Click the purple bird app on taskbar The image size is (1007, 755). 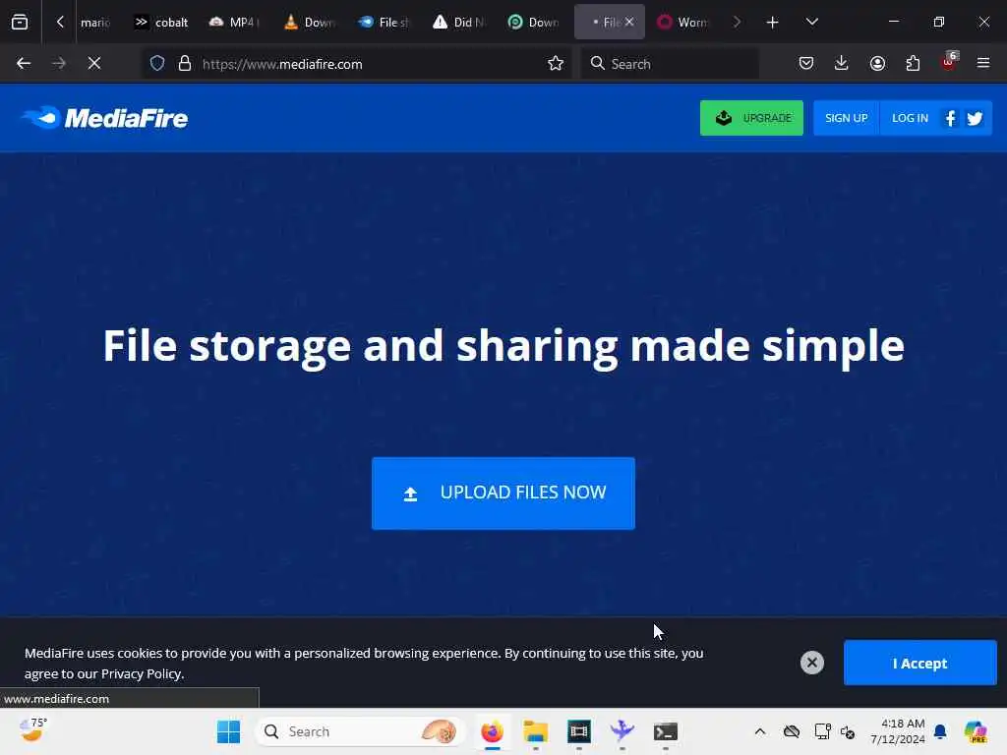pos(622,731)
